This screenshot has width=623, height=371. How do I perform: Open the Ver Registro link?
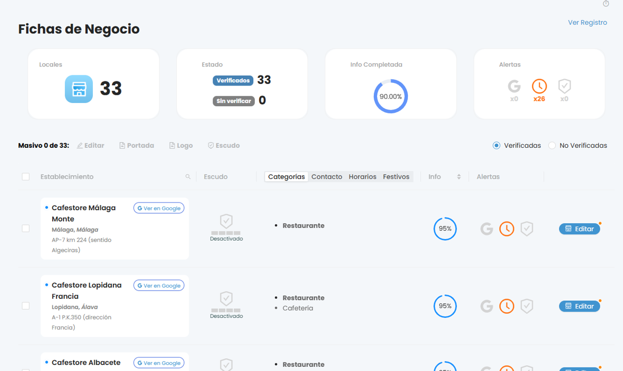pyautogui.click(x=587, y=23)
